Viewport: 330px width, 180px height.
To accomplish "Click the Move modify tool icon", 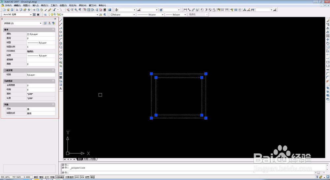I will [328, 39].
